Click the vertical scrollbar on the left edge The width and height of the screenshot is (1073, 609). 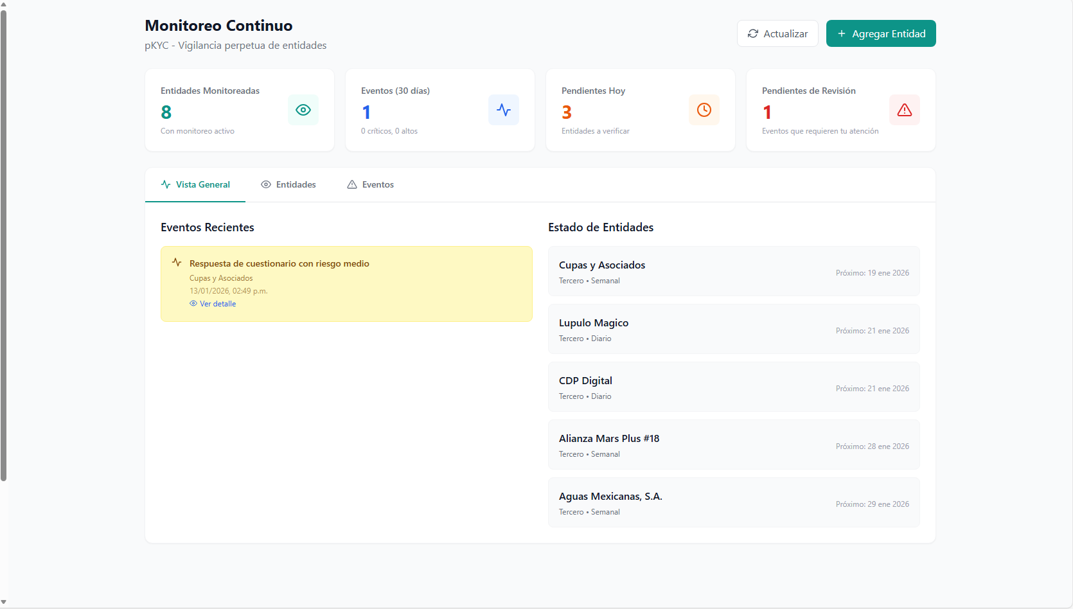pos(4,244)
